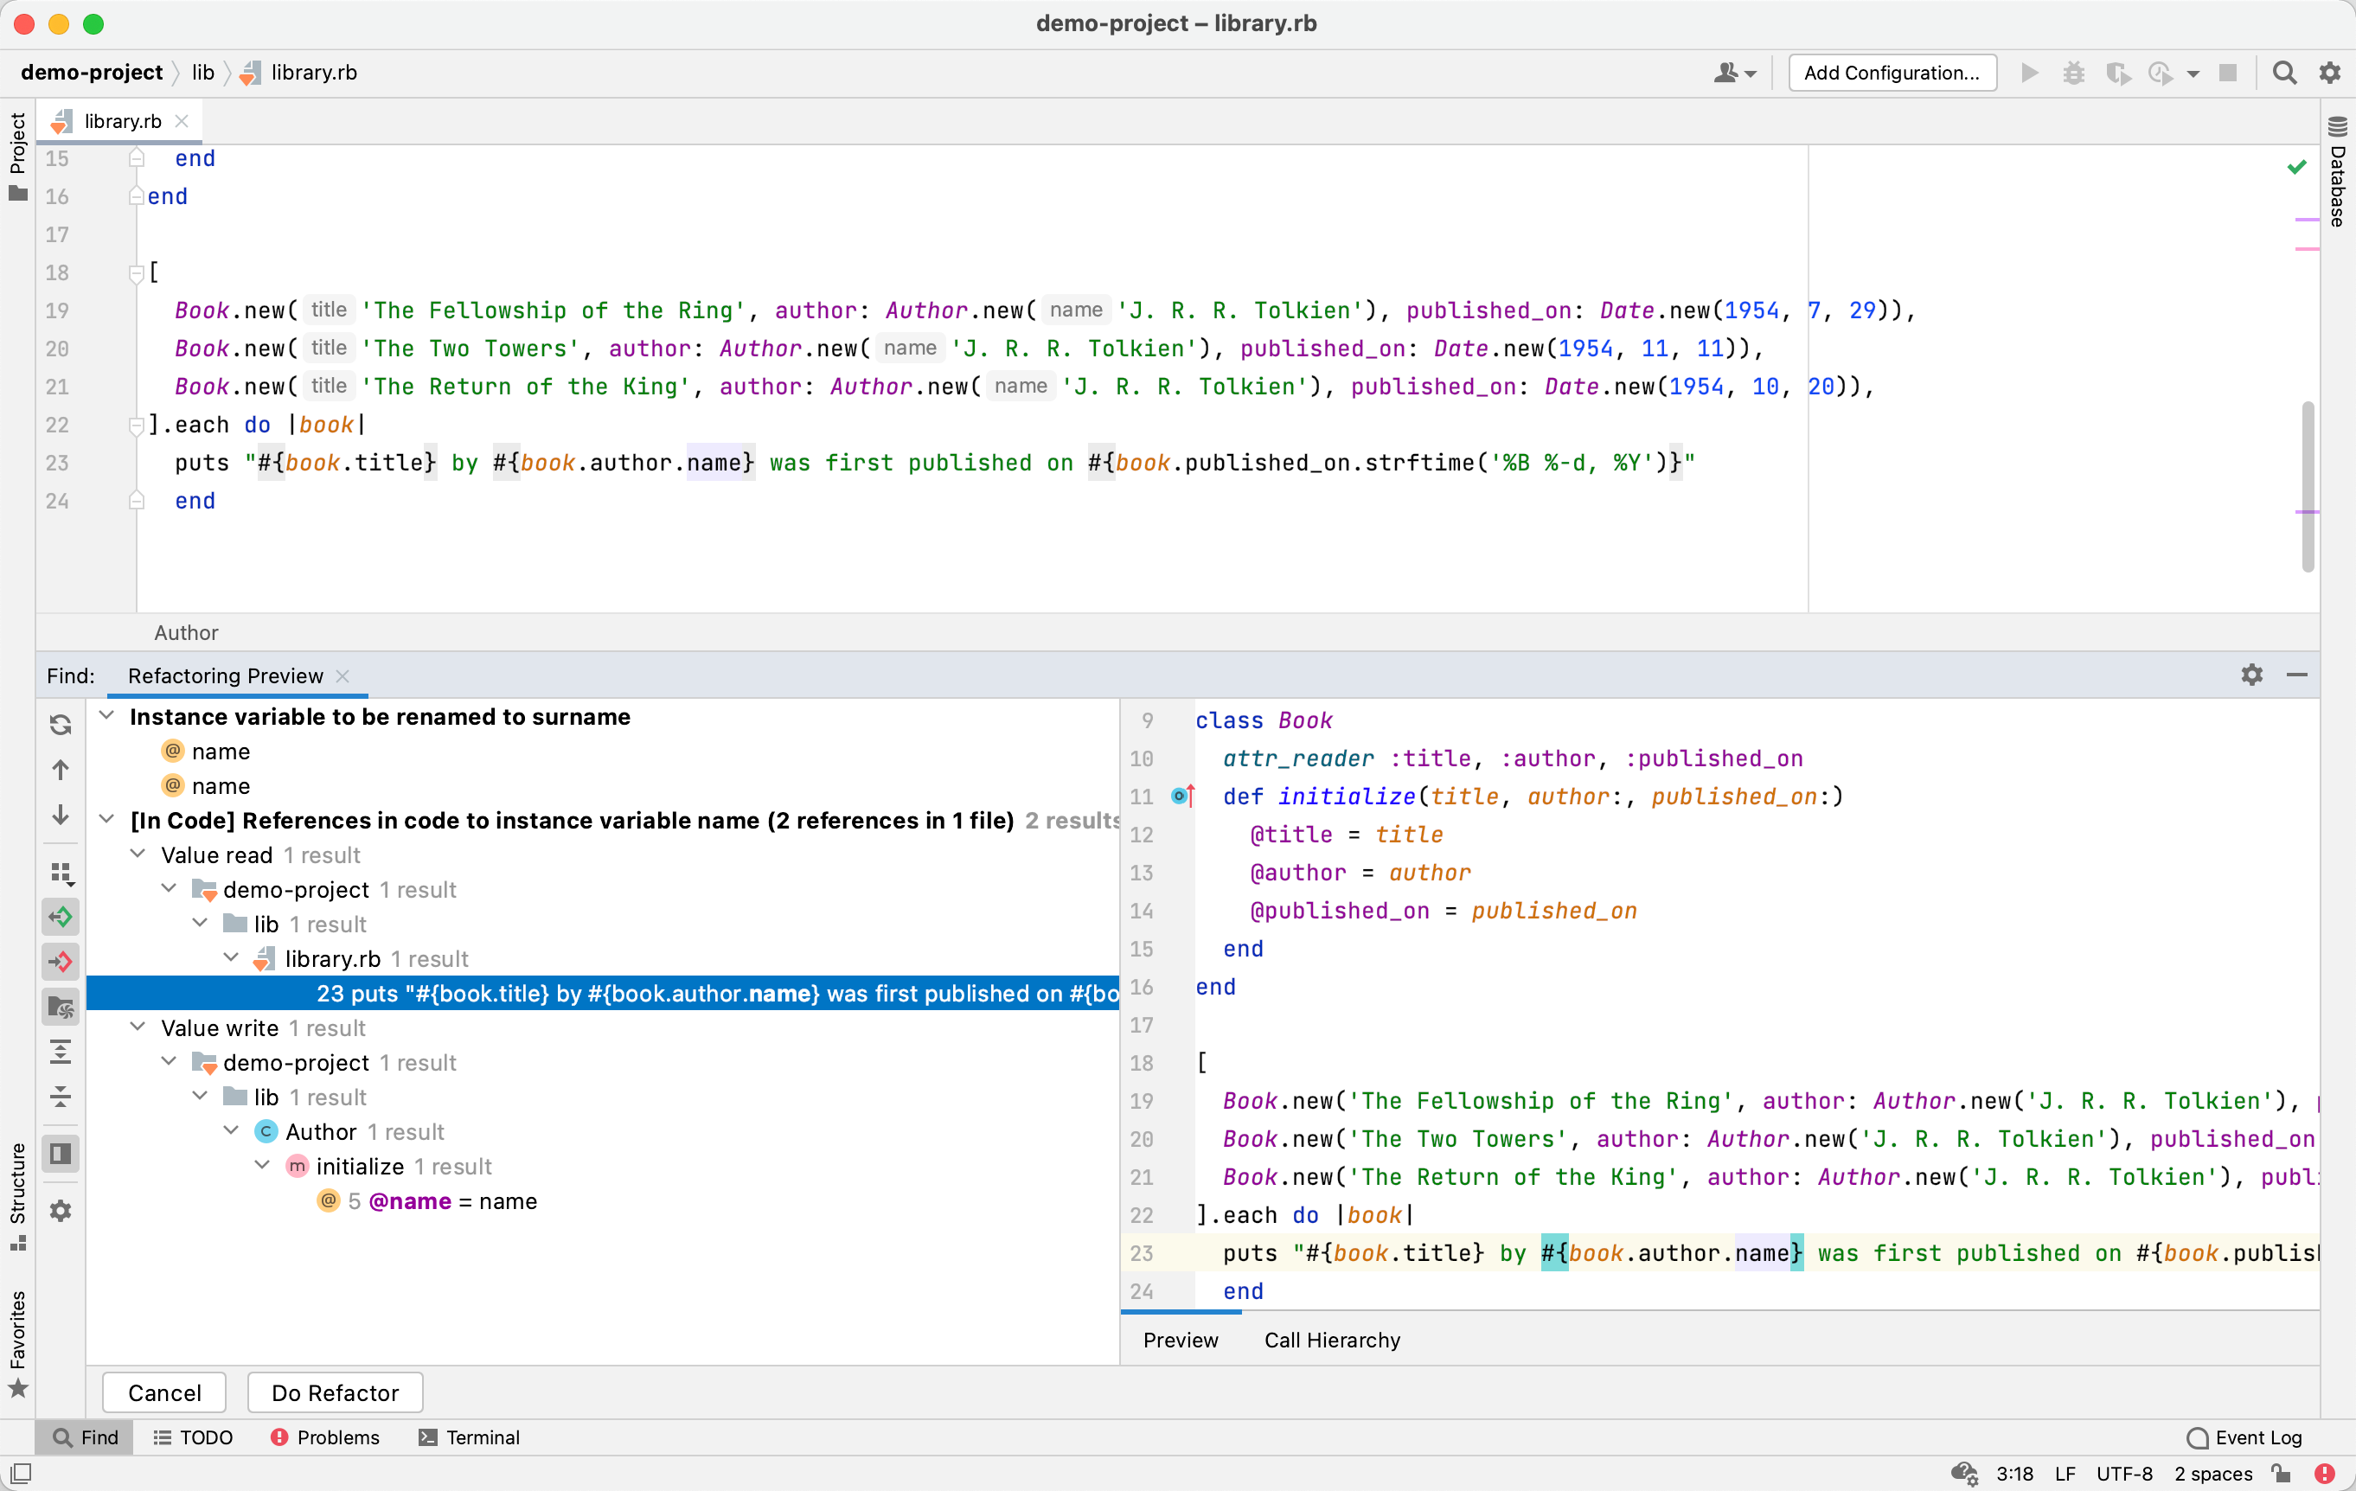Switch to the Call Hierarchy tab

pyautogui.click(x=1332, y=1341)
